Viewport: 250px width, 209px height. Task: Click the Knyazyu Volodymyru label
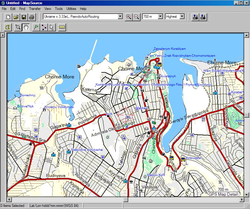click(59, 107)
